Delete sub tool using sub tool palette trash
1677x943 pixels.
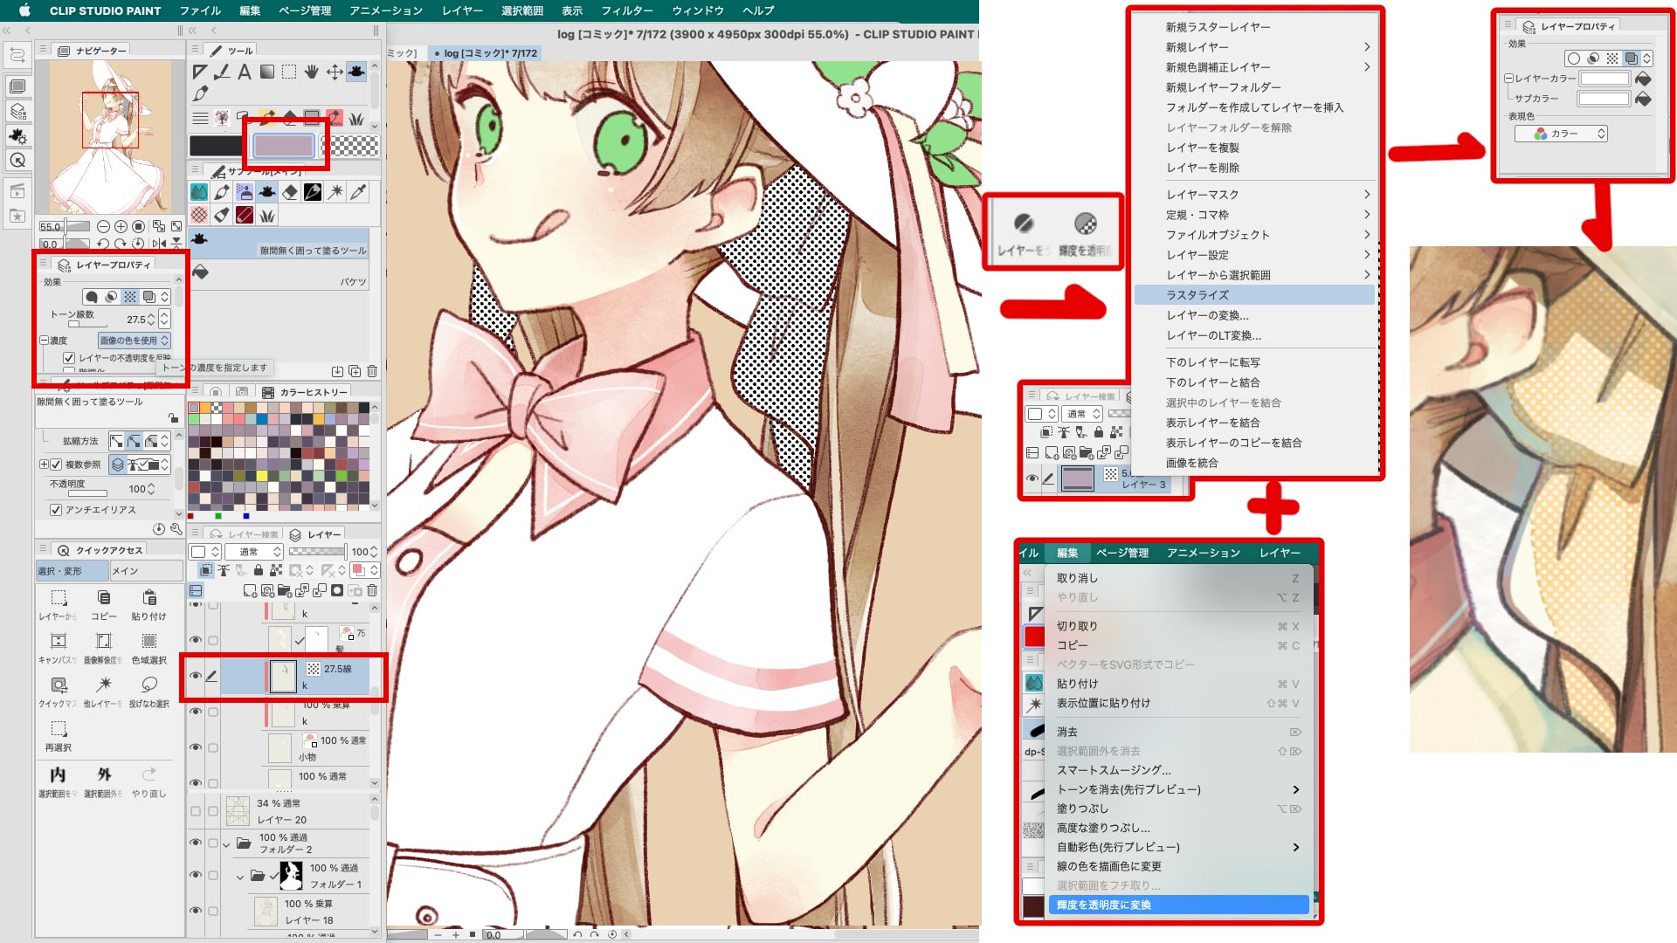372,371
